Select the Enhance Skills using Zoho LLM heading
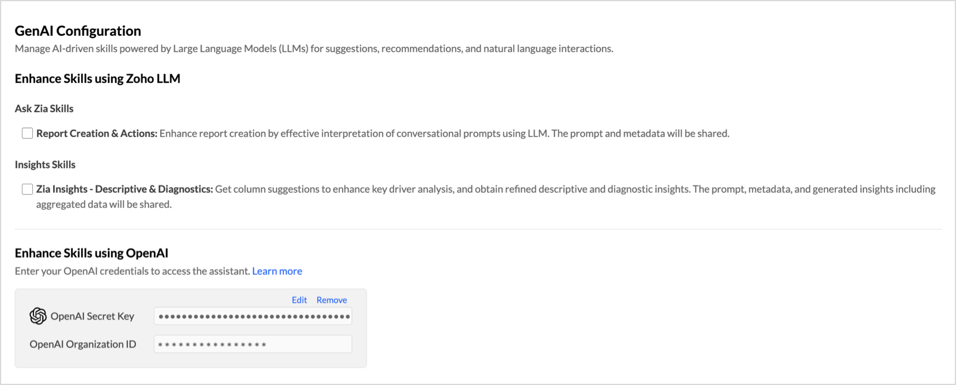Image resolution: width=956 pixels, height=385 pixels. coord(98,79)
